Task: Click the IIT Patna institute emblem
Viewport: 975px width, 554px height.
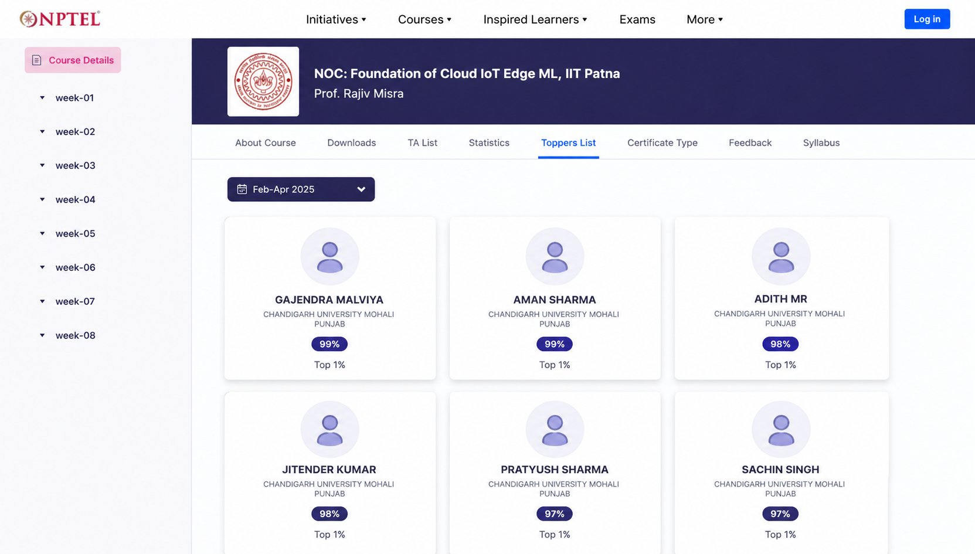Action: [x=263, y=81]
